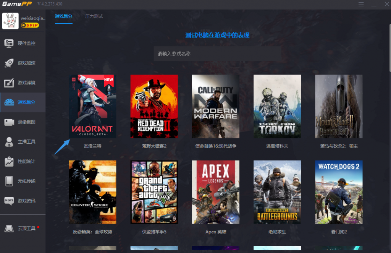Open the 云顶工具 icon
Screen dimensions: 391x253
(x=9, y=229)
